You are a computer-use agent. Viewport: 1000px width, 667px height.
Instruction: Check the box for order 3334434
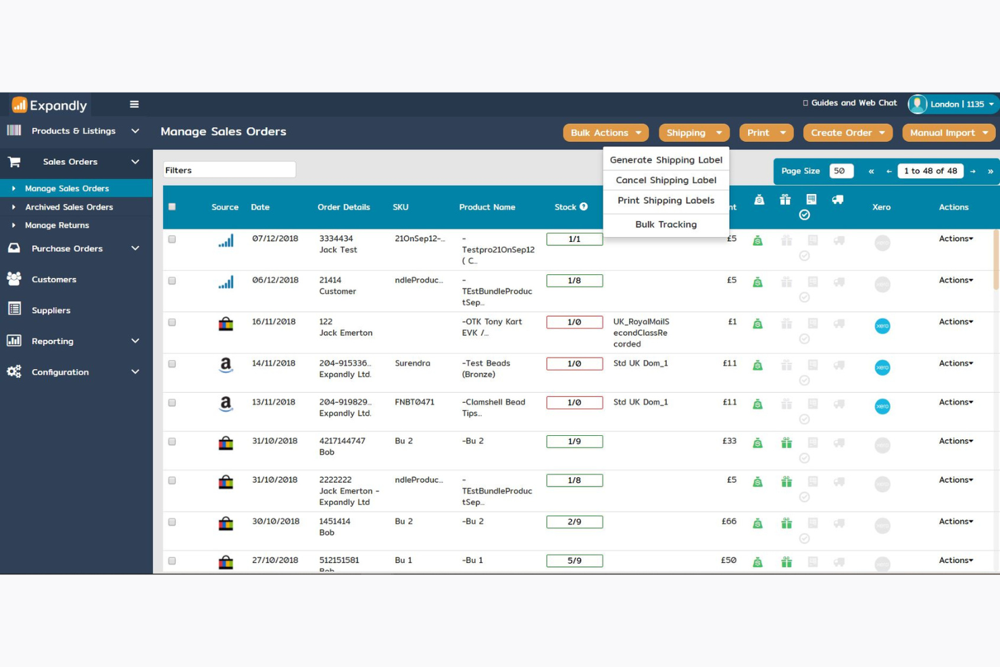pos(172,239)
